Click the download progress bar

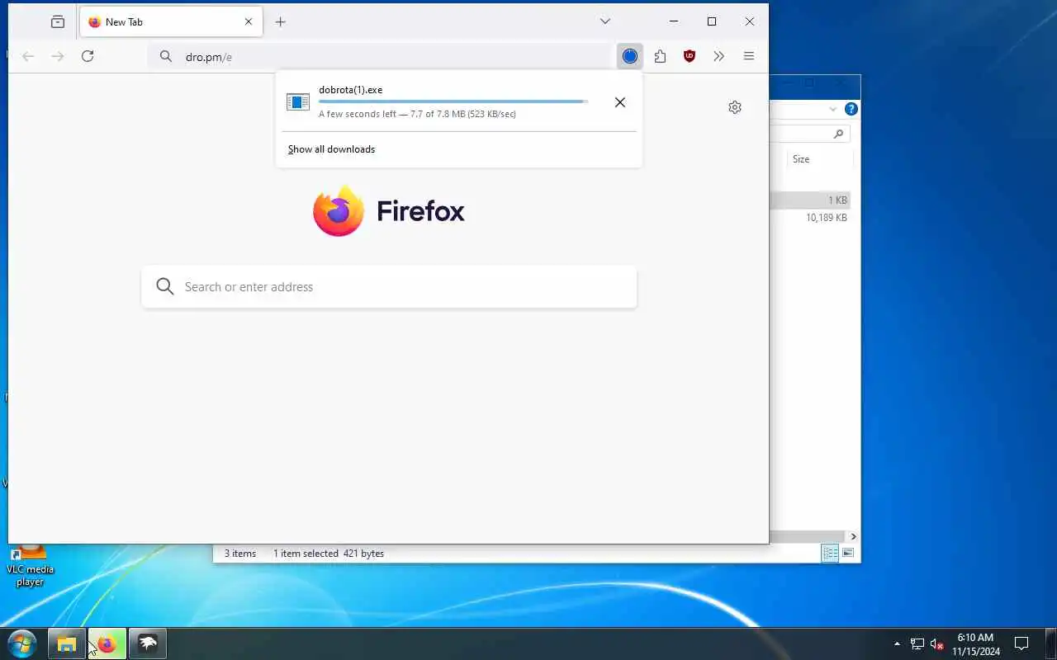tap(453, 101)
